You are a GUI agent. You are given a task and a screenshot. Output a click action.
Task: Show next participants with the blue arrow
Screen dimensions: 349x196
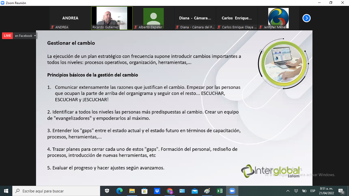pyautogui.click(x=307, y=18)
